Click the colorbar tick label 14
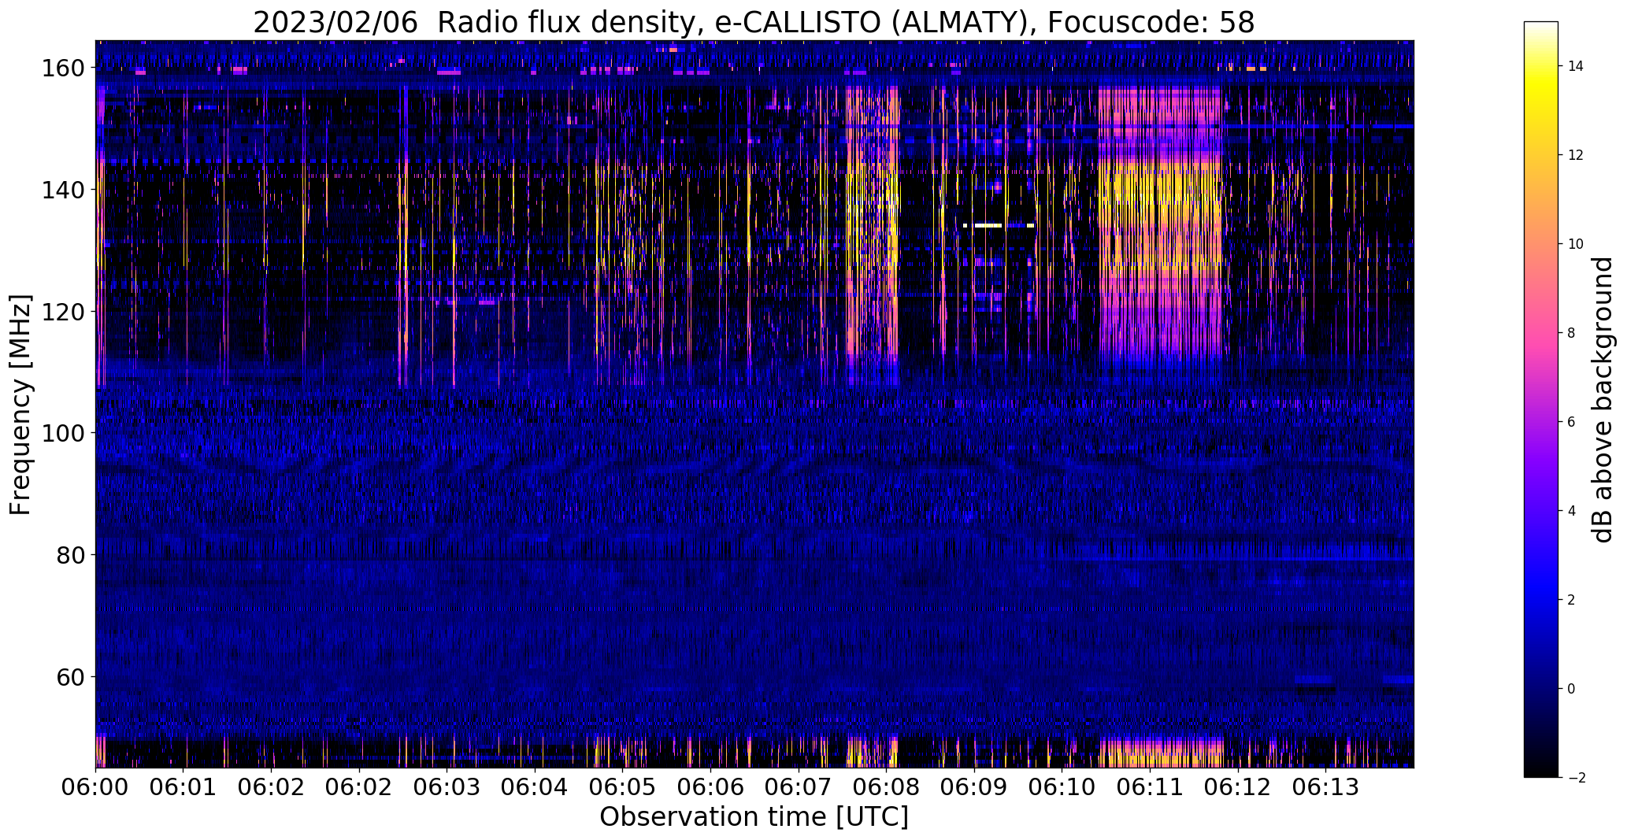Viewport: 1627px width, 840px height. pyautogui.click(x=1576, y=66)
